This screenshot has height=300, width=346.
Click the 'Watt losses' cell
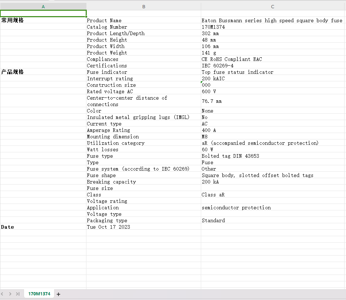point(144,149)
